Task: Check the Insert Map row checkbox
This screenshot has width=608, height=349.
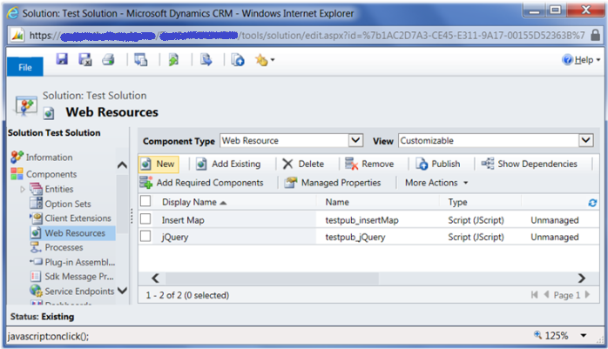Action: click(x=145, y=218)
